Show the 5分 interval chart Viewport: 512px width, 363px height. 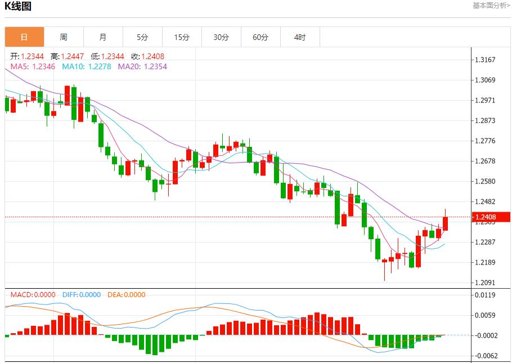click(x=142, y=37)
